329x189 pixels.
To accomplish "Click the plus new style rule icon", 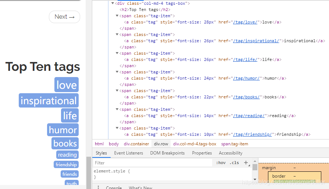I will coord(246,163).
